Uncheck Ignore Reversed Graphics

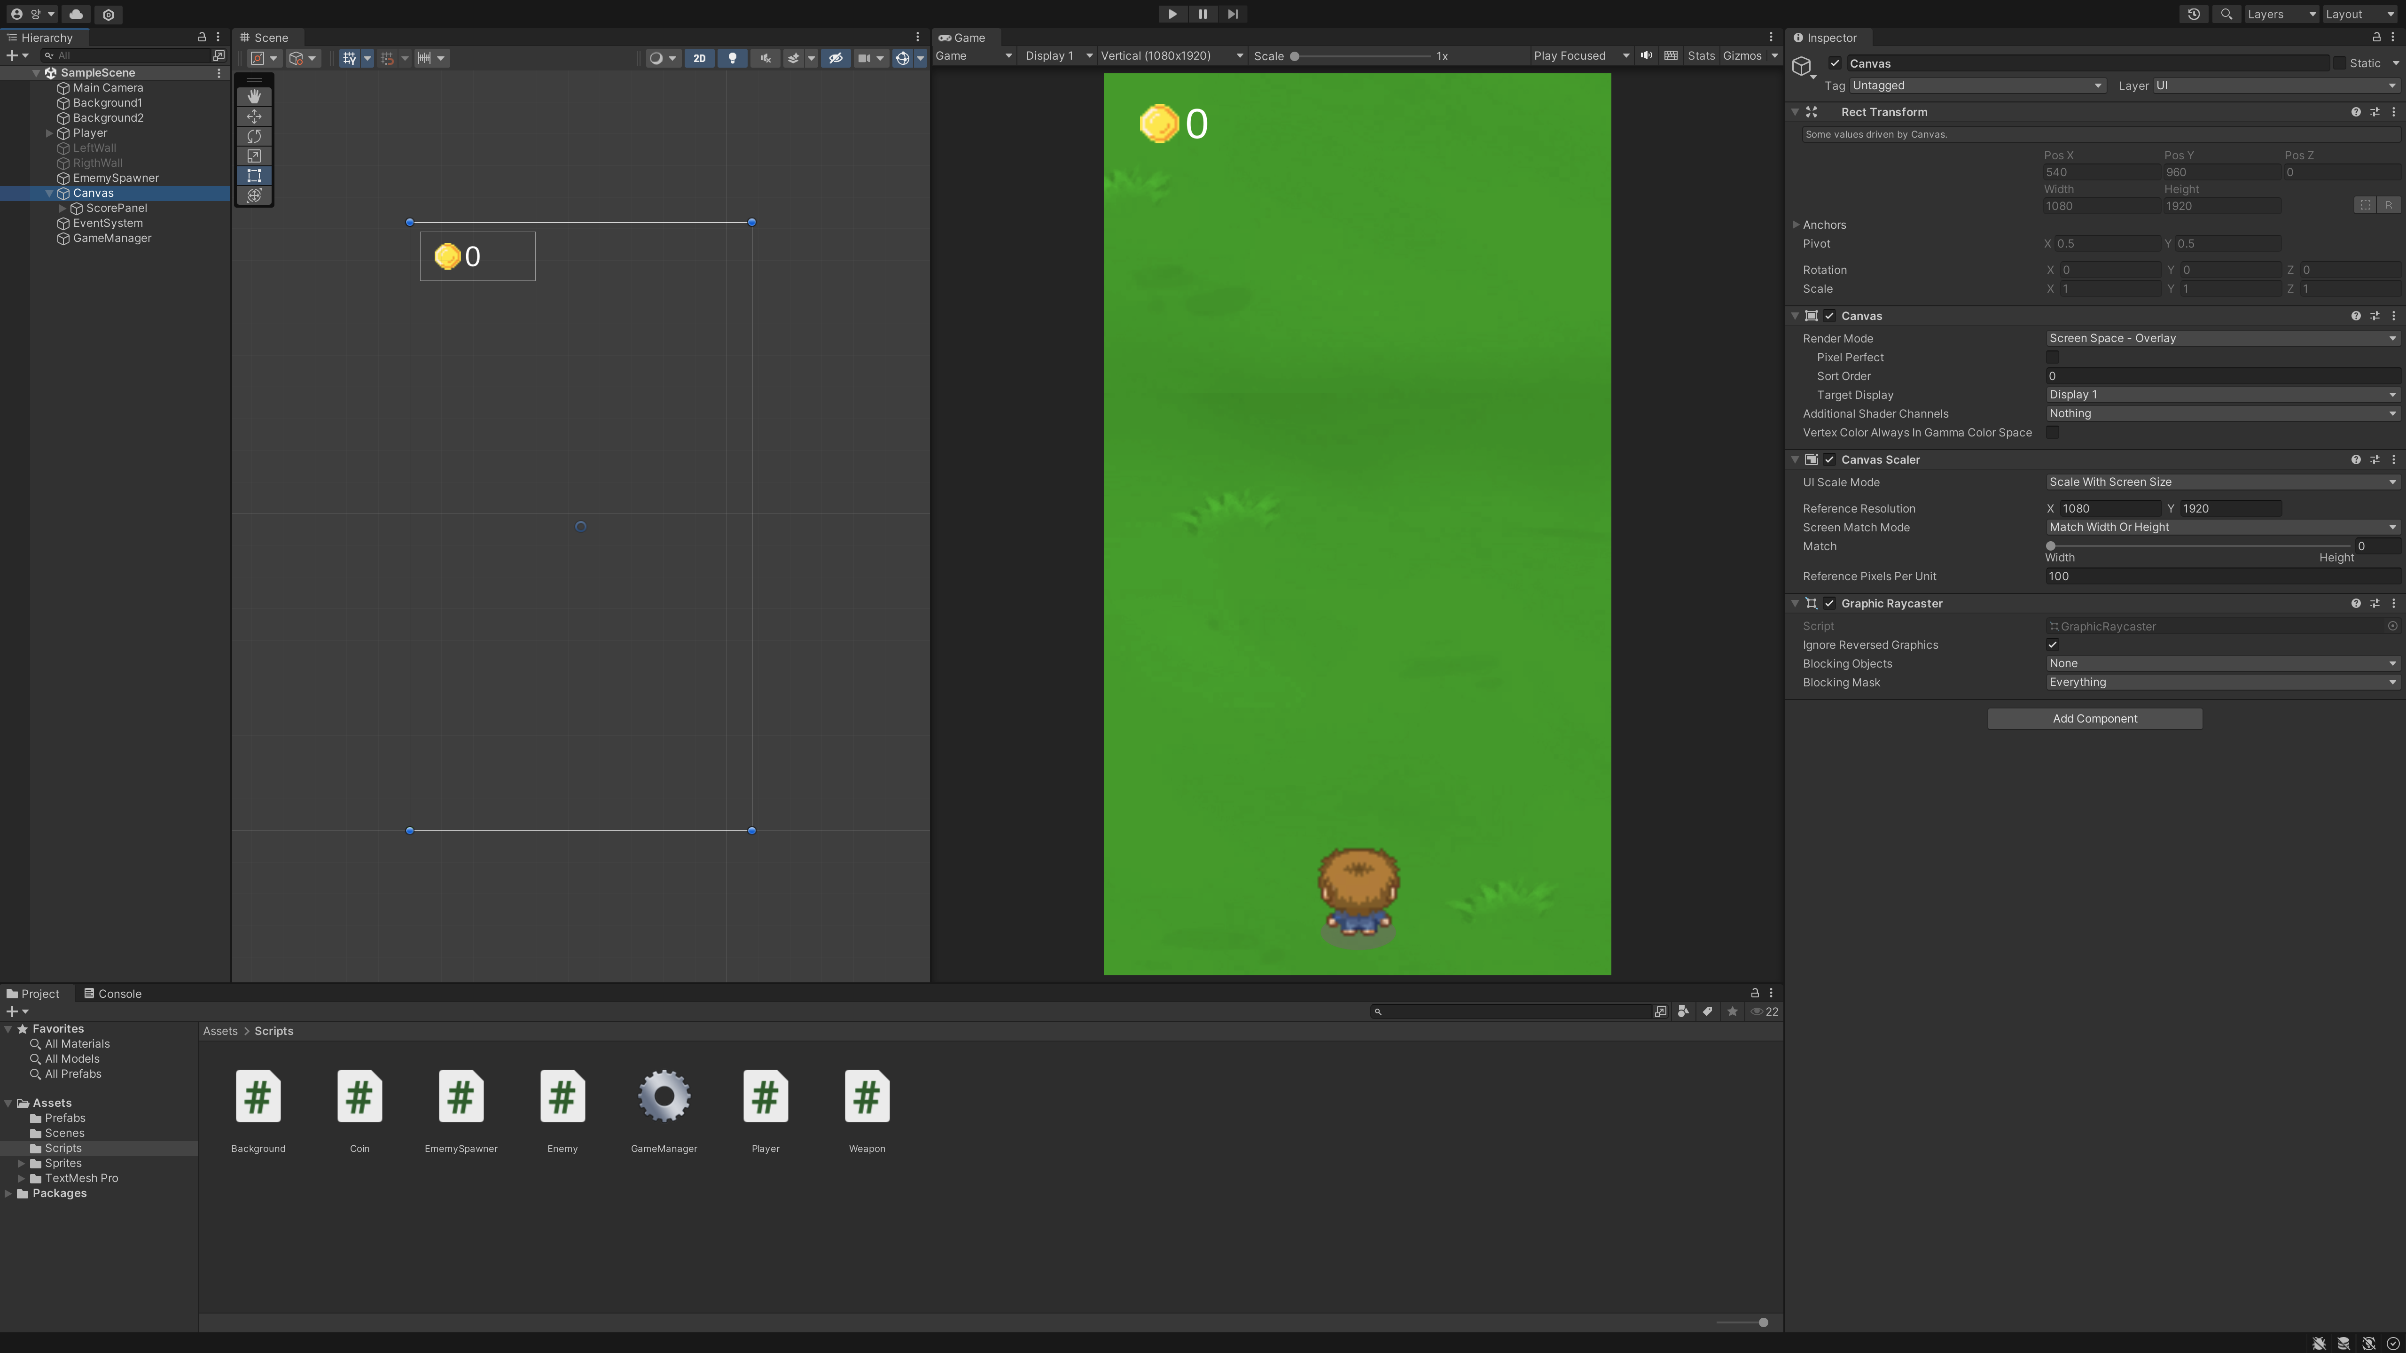[x=2052, y=645]
